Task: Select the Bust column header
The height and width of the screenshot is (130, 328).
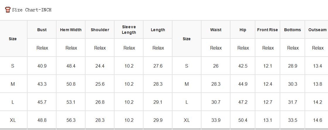Action: tap(42, 29)
